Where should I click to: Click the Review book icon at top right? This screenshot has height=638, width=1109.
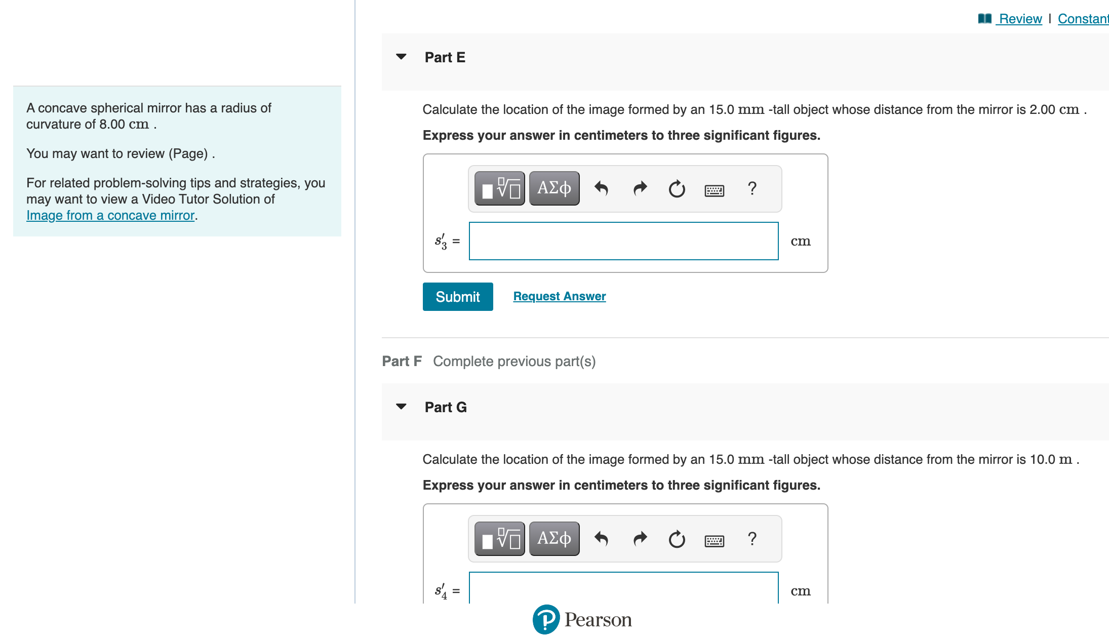pyautogui.click(x=984, y=18)
